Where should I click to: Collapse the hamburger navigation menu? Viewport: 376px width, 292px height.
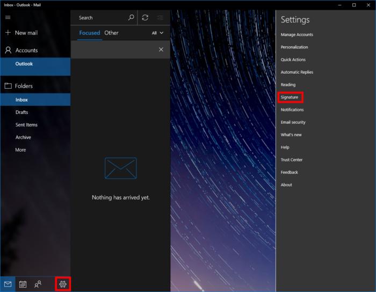[x=8, y=17]
